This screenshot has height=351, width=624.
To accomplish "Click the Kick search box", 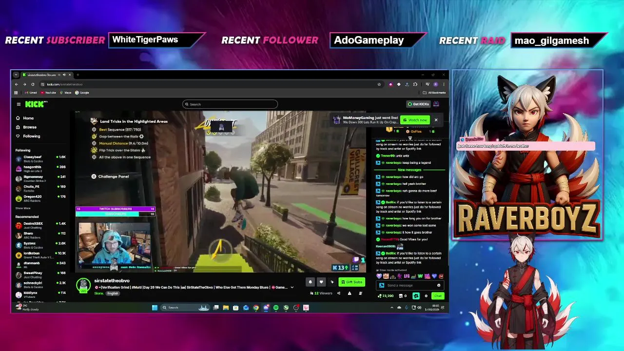I will tap(230, 104).
